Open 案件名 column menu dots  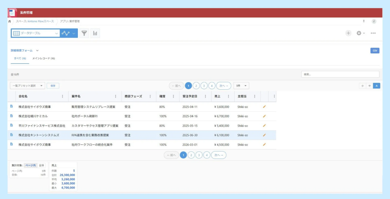116,96
